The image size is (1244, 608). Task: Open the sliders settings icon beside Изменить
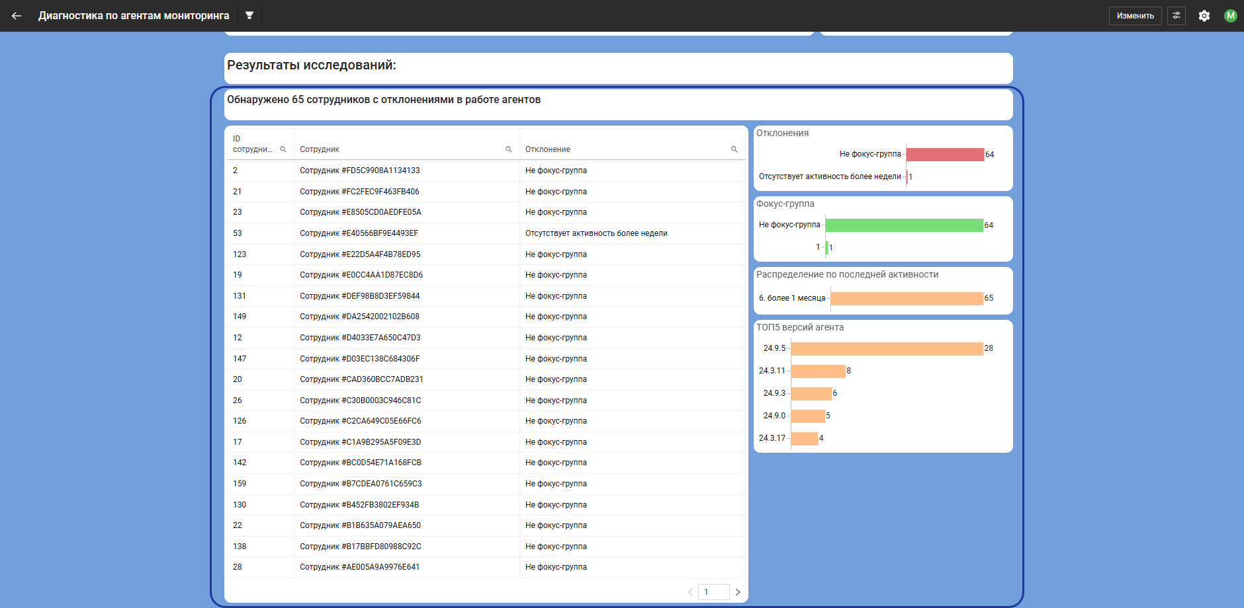tap(1177, 16)
